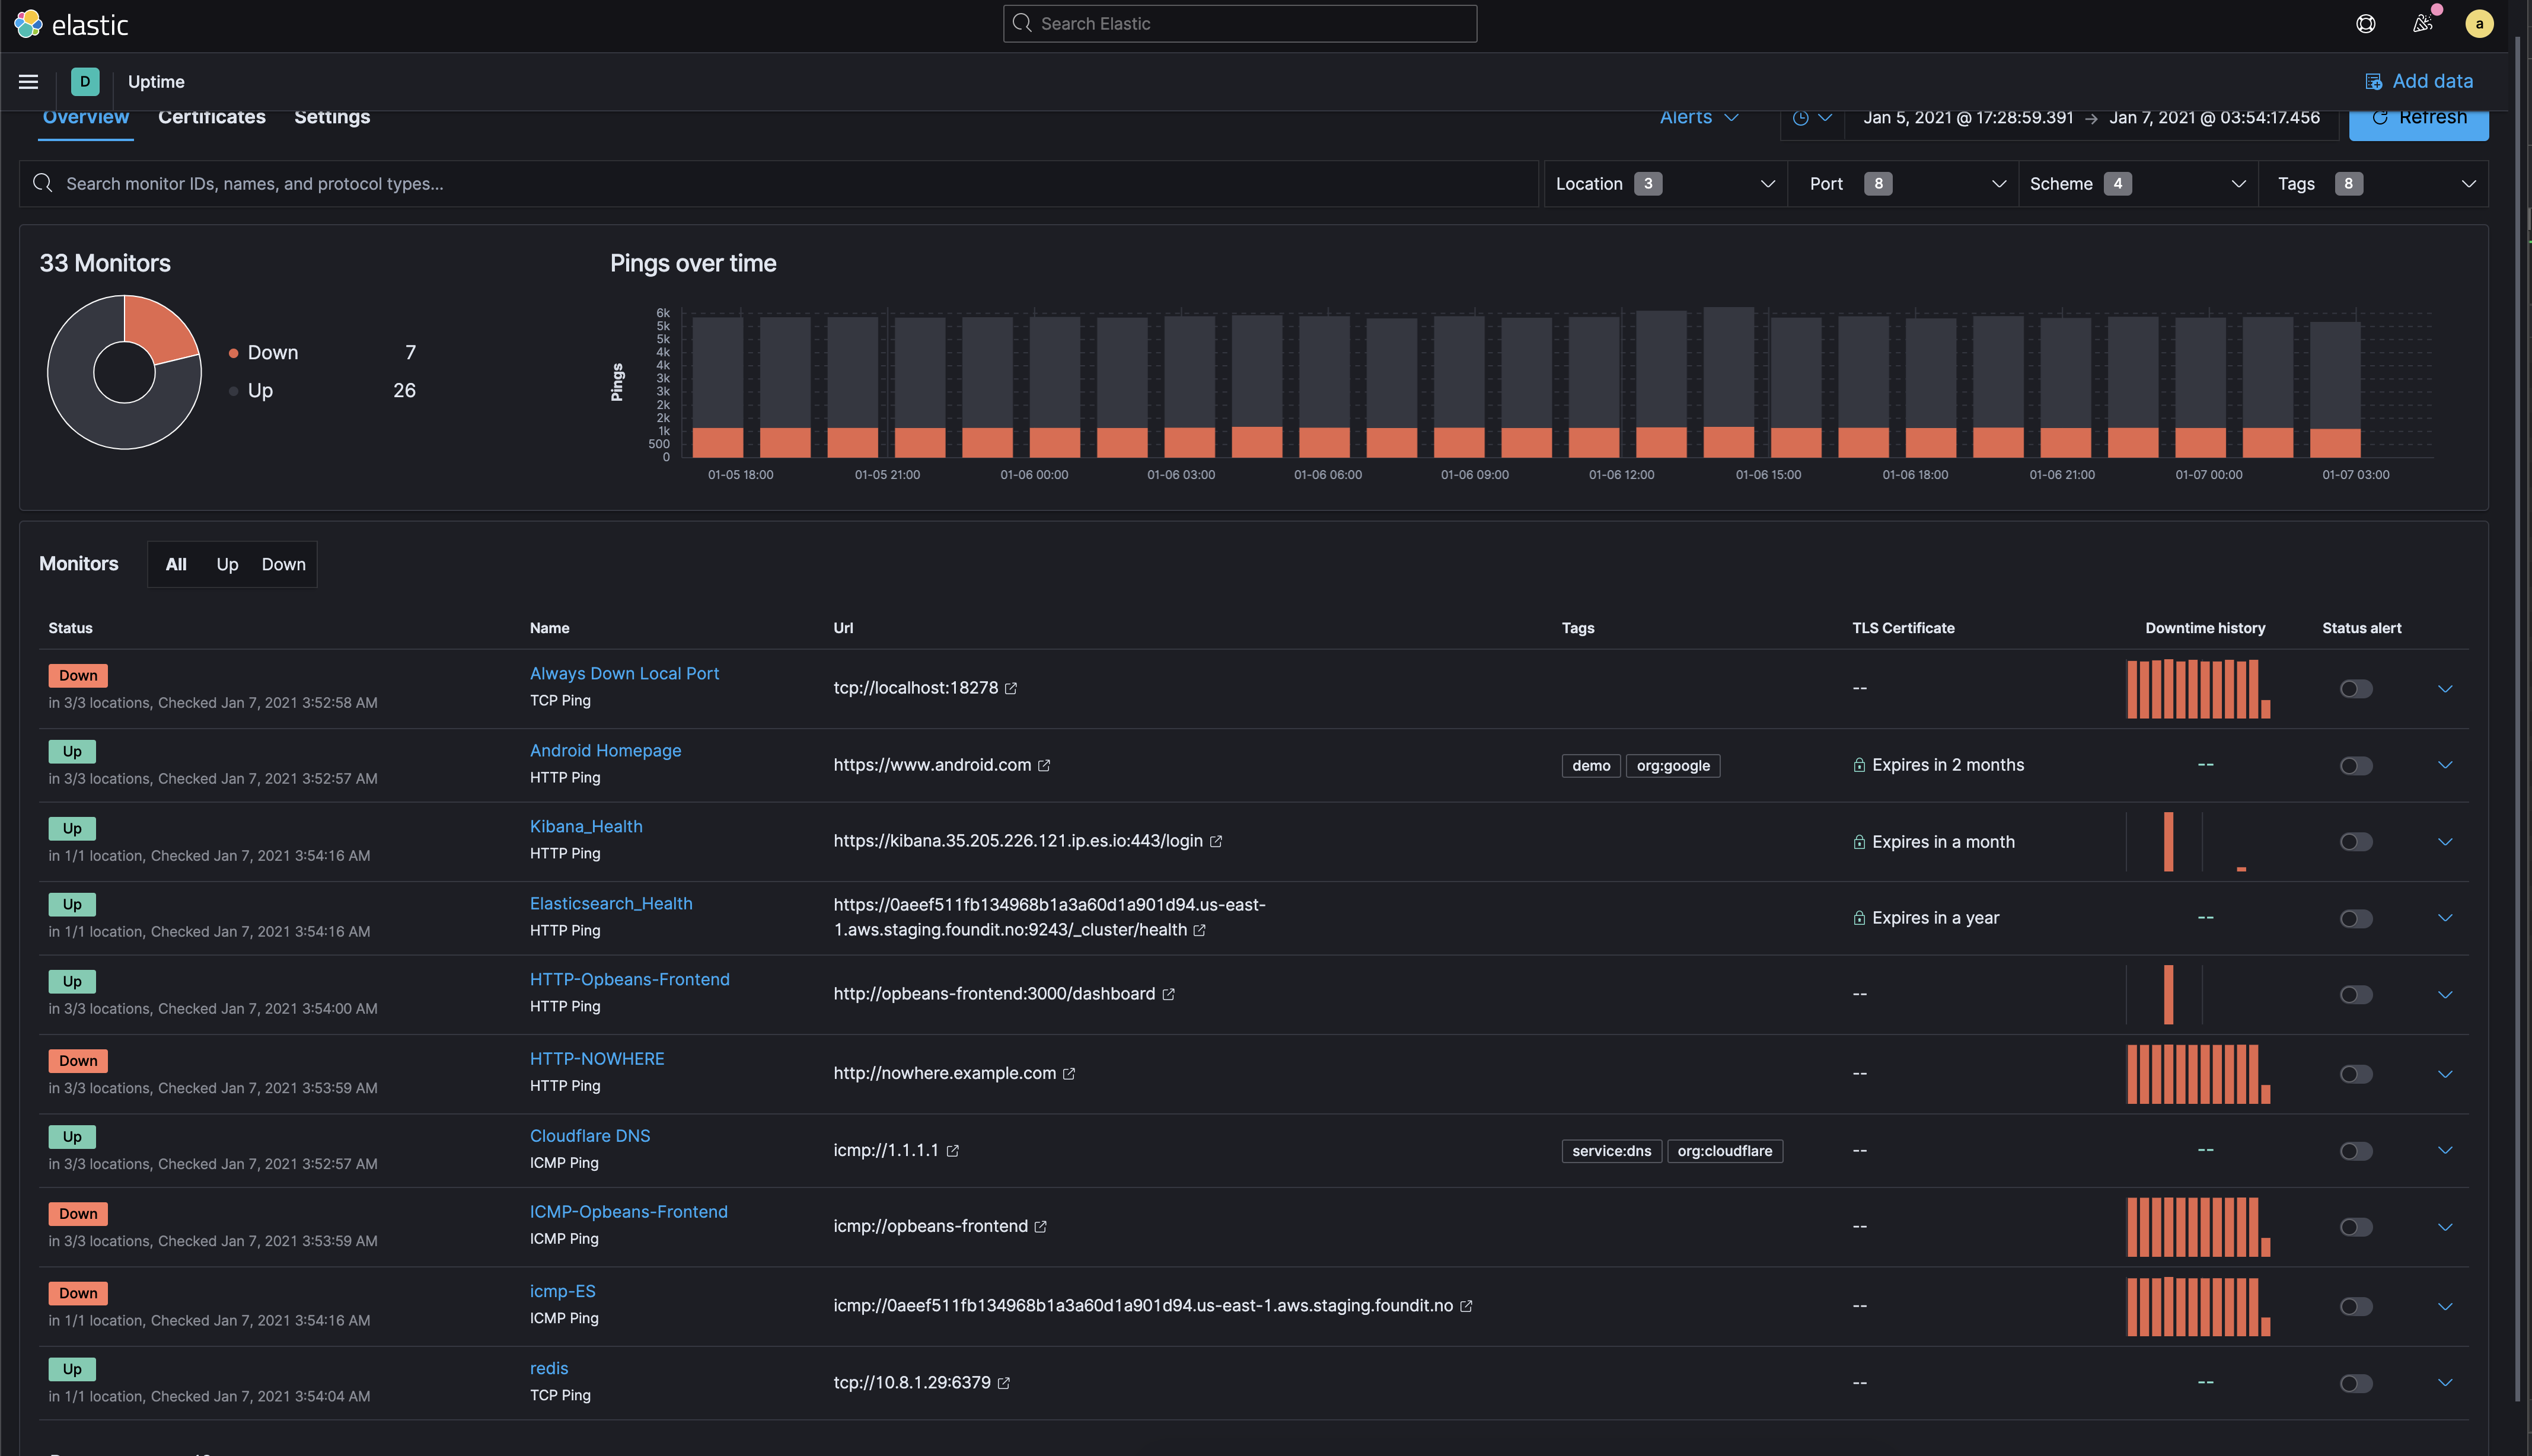Filter monitors list by Down
The height and width of the screenshot is (1456, 2532).
point(284,565)
